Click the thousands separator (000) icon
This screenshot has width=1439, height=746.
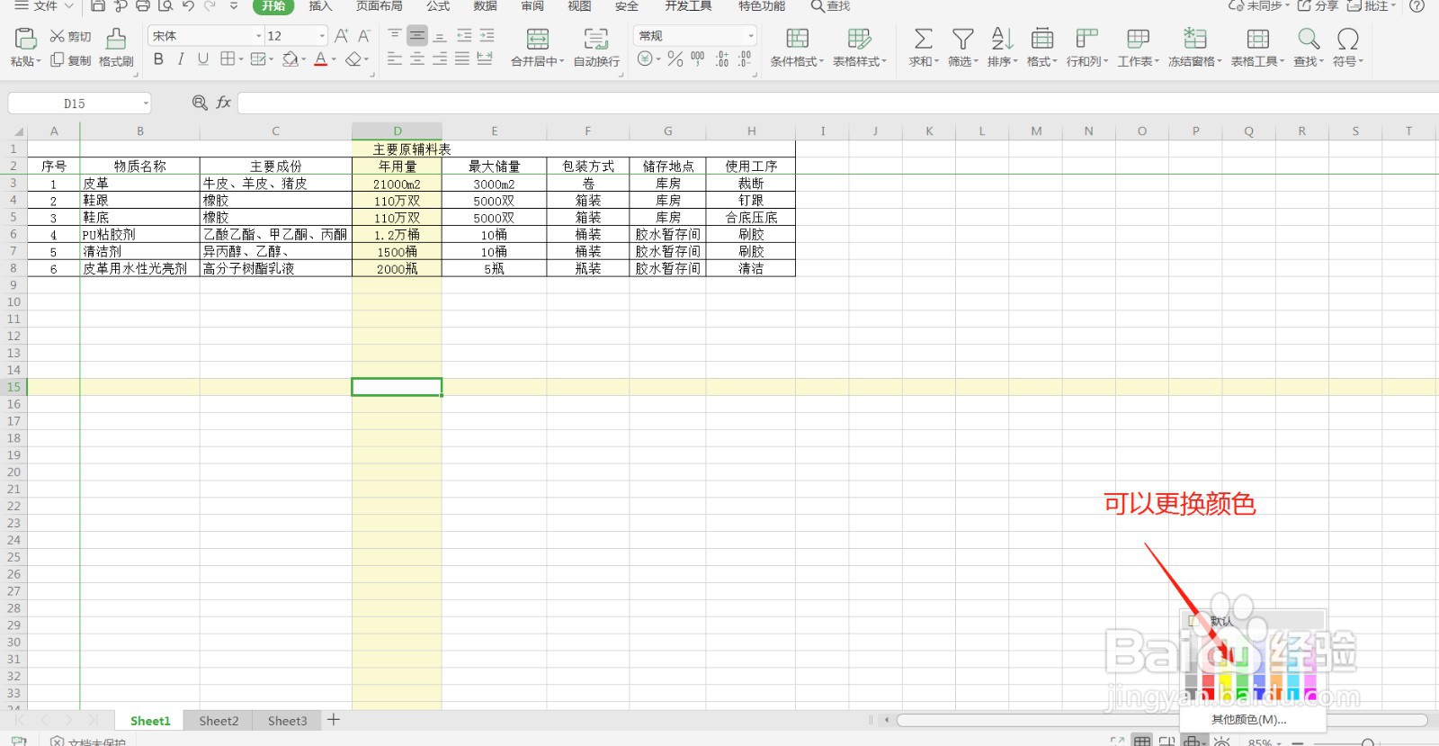point(698,59)
